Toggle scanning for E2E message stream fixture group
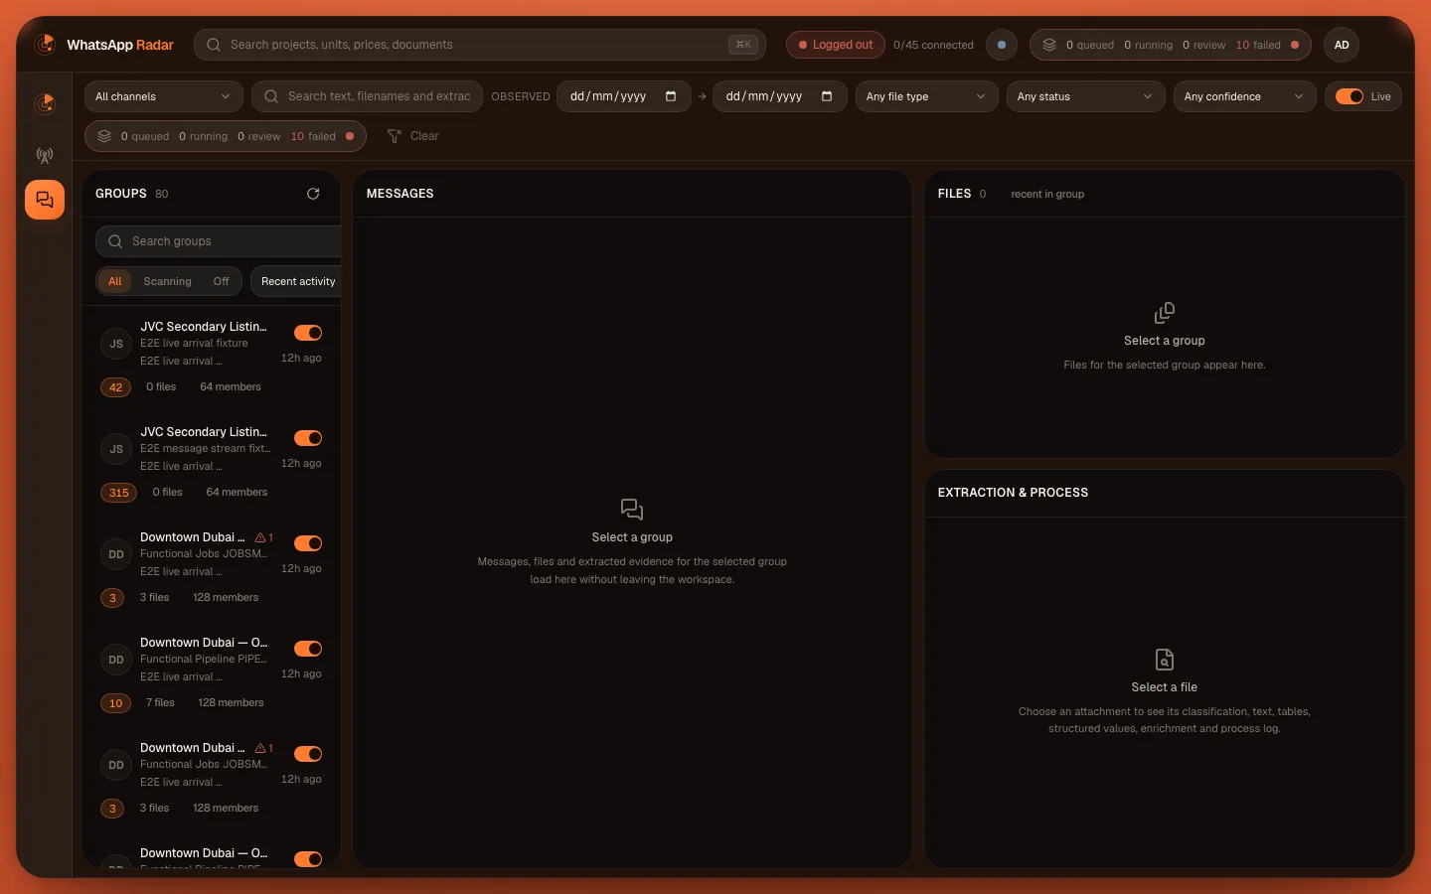Image resolution: width=1431 pixels, height=894 pixels. coord(308,438)
